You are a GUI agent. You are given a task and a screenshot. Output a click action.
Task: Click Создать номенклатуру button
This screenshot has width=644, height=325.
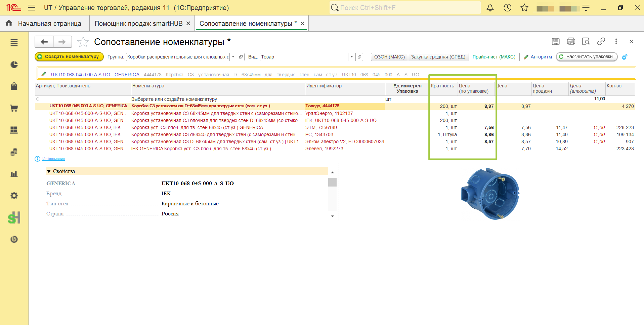69,57
